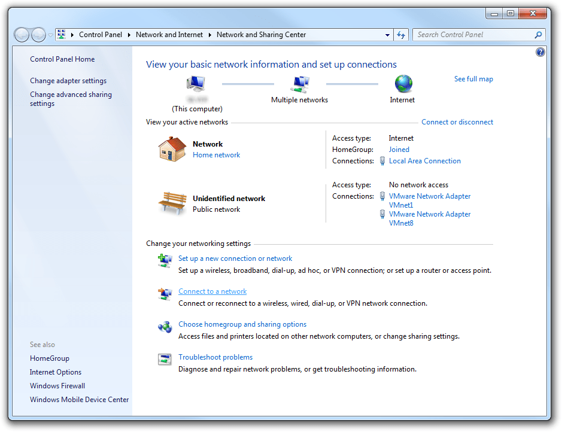The height and width of the screenshot is (432, 562).
Task: Select Network and Internet breadcrumb
Action: [x=169, y=35]
